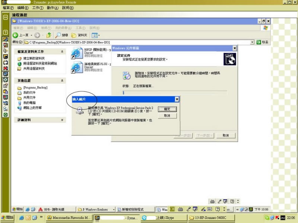Open [Programs_Backup] folder in other places
The width and height of the screenshot is (298, 223).
[35, 88]
